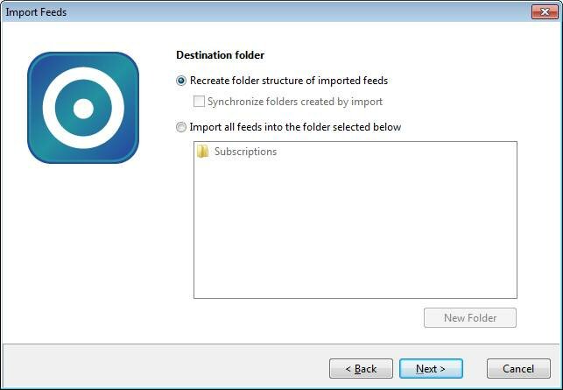Enable Synchronize folders created by import checkbox

pyautogui.click(x=199, y=102)
